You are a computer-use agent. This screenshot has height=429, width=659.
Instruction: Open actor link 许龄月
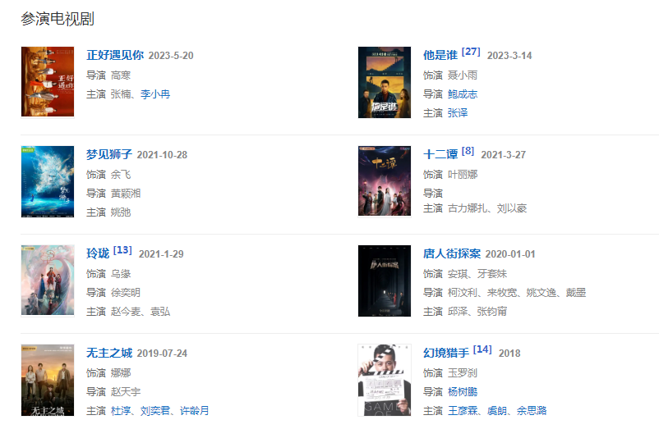click(x=194, y=411)
